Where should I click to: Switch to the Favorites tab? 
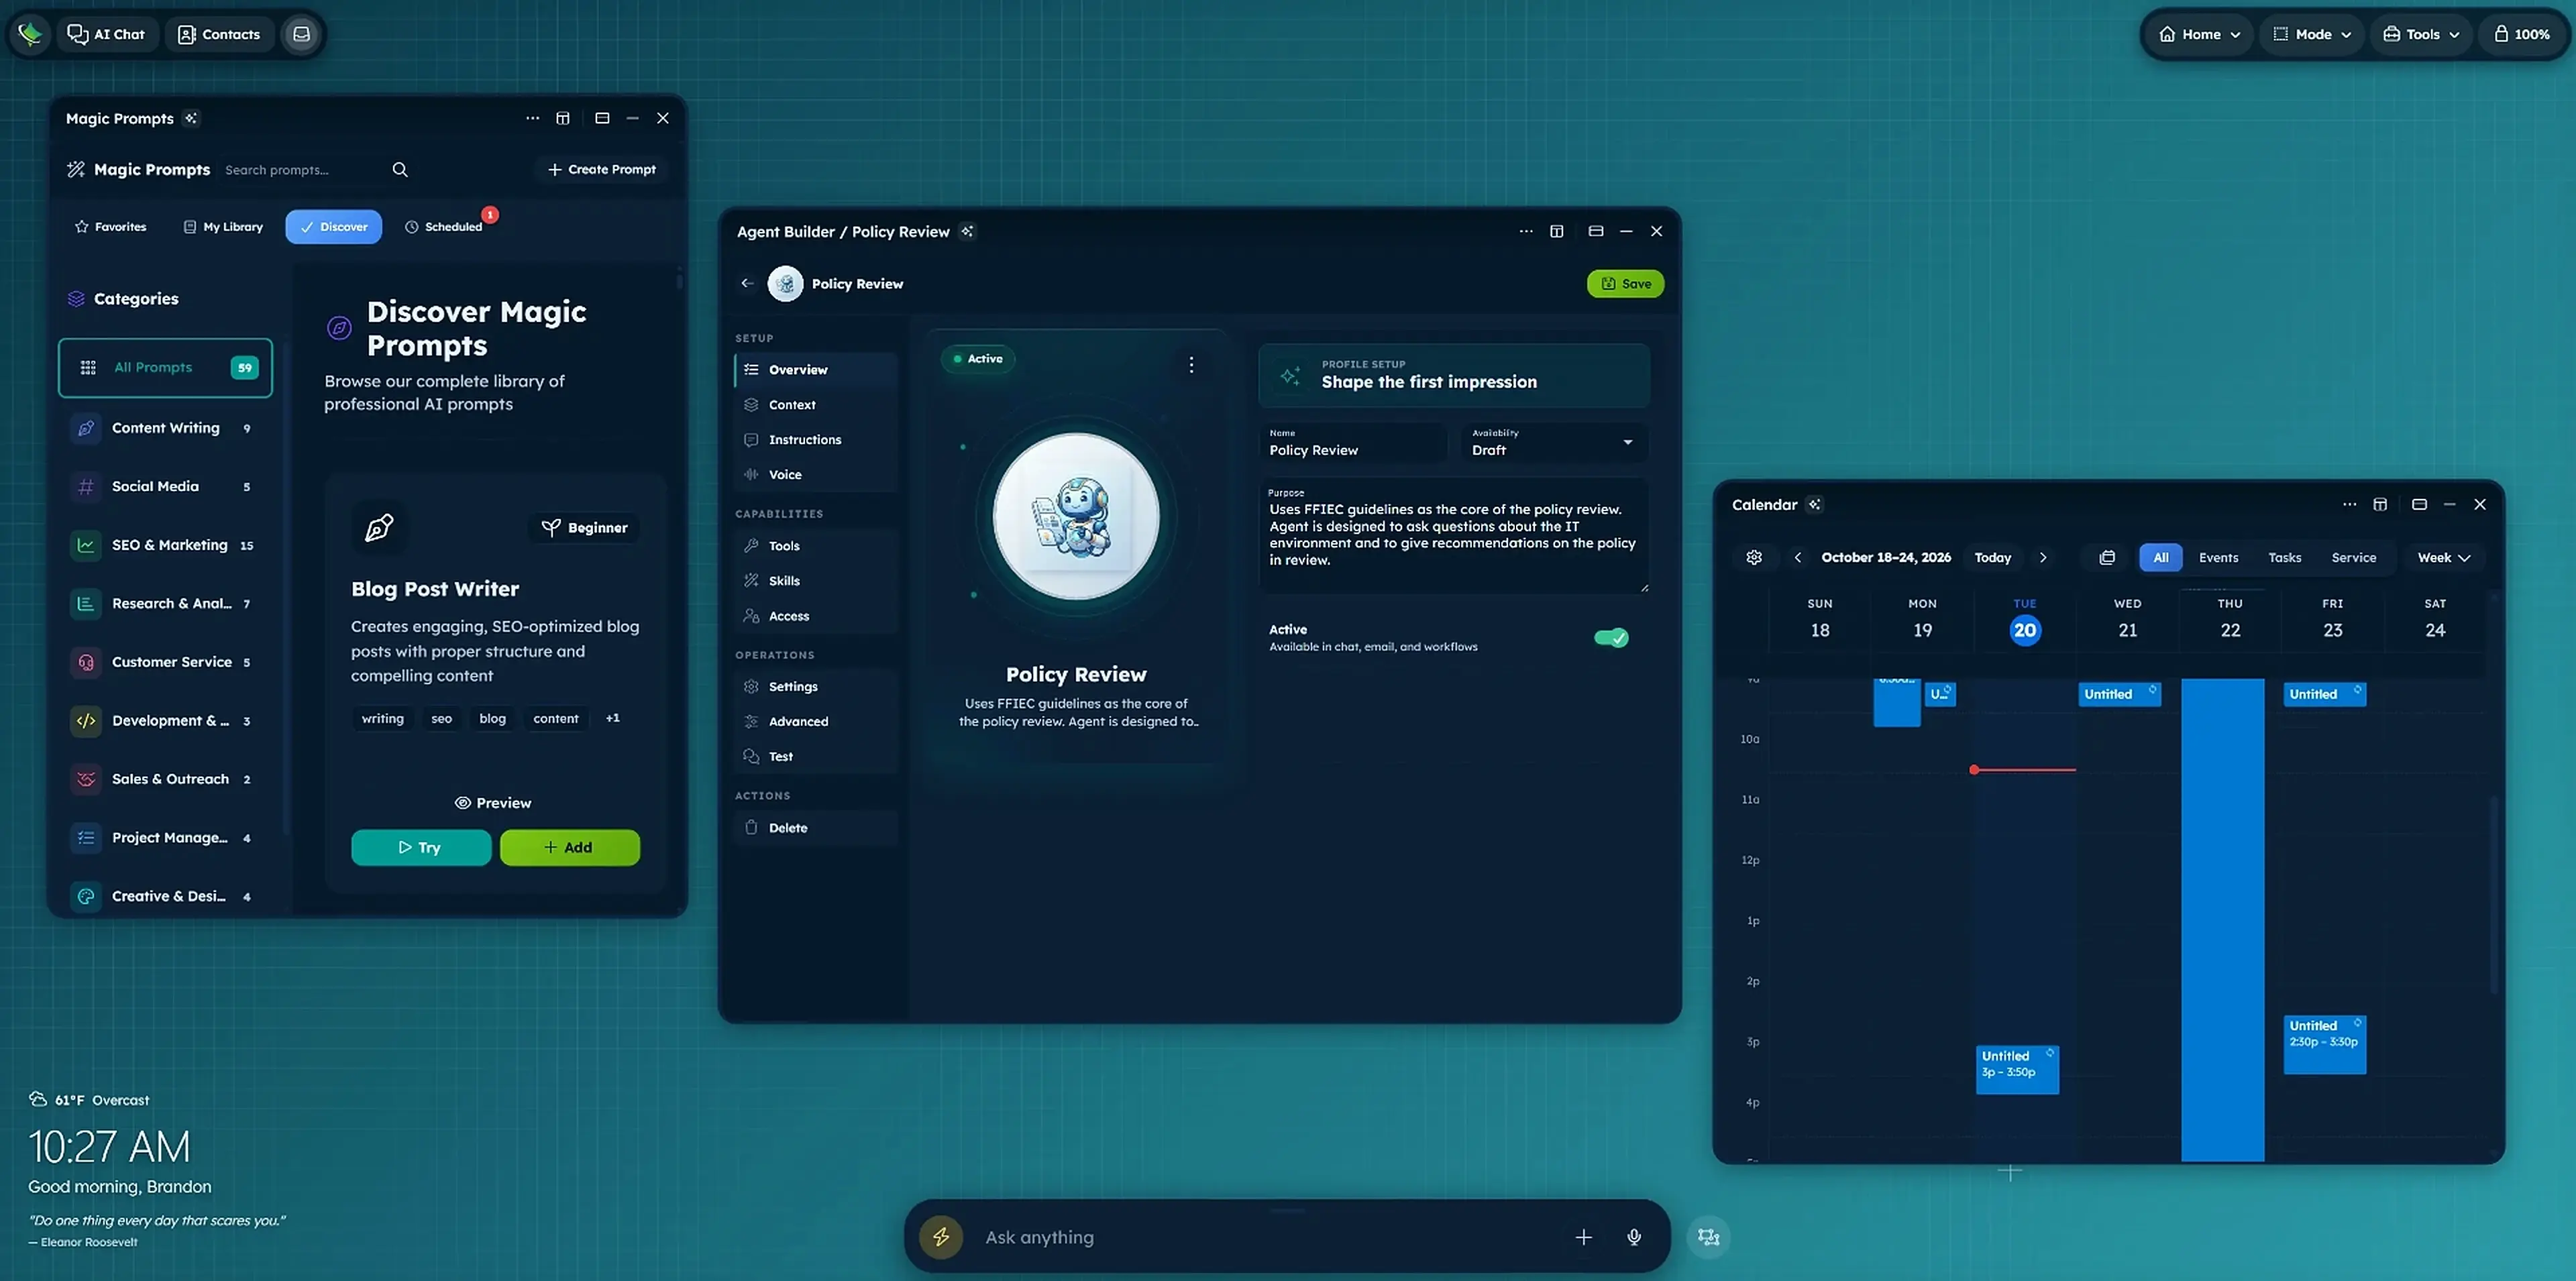click(110, 227)
